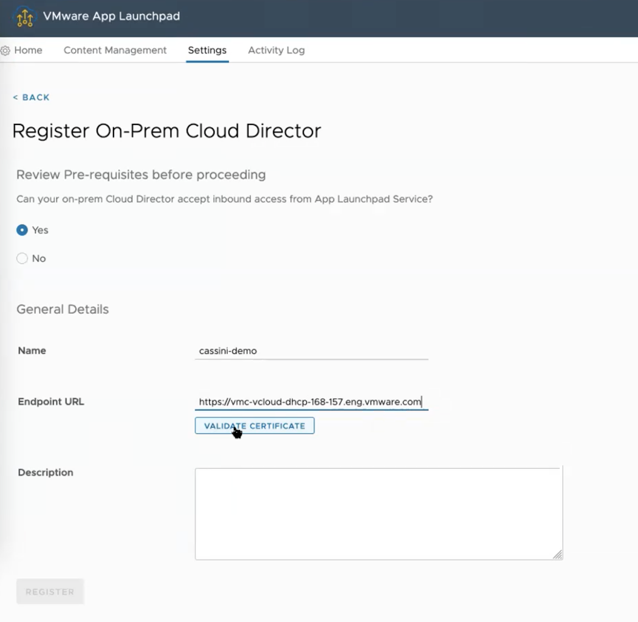This screenshot has height=622, width=638.
Task: Switch to the Content Management tab
Action: (115, 50)
